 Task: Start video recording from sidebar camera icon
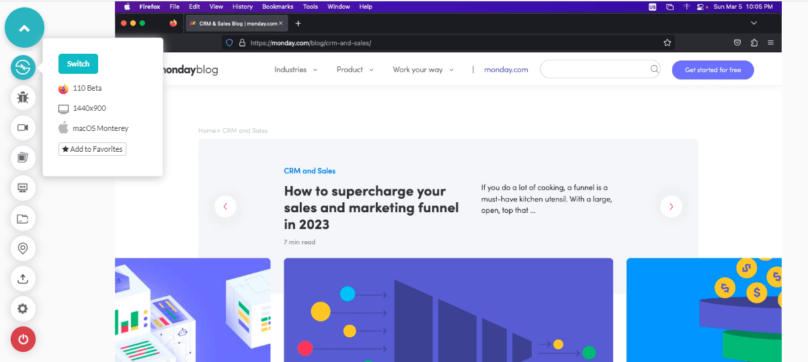click(x=23, y=128)
